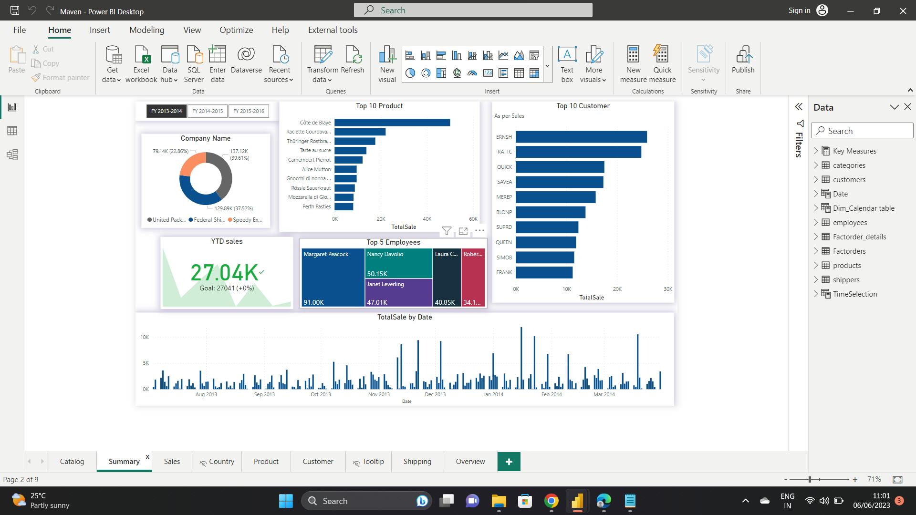This screenshot has height=515, width=916.
Task: Select FY 2015-2016 slicer button
Action: 249,111
